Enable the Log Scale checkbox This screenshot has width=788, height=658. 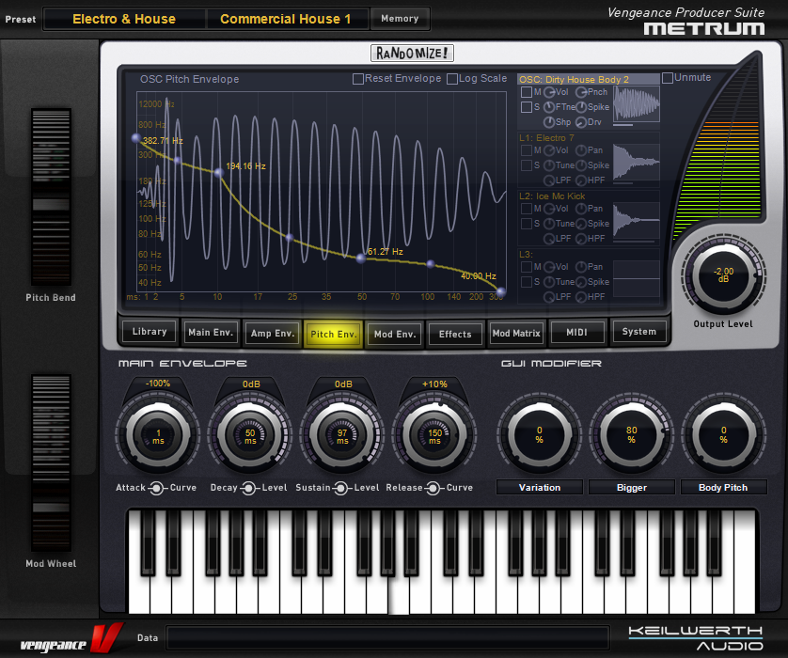coord(452,79)
